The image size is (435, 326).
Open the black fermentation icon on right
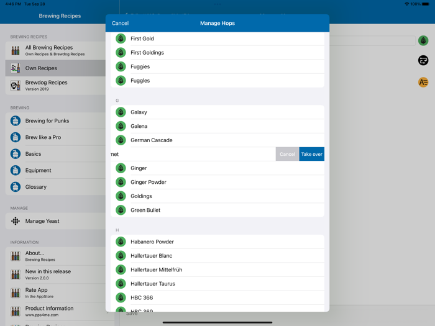coord(423,60)
